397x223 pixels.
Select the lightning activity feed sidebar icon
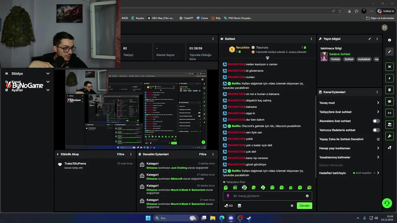click(x=390, y=78)
